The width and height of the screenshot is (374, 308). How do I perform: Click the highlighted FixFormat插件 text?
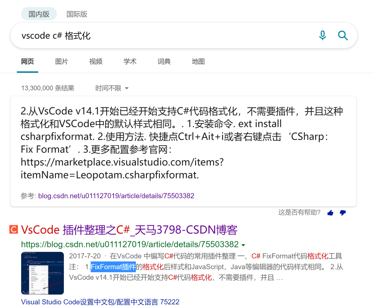pos(113,267)
